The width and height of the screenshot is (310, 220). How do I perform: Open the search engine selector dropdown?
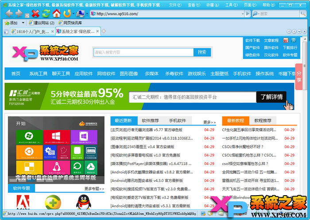[x=256, y=14]
